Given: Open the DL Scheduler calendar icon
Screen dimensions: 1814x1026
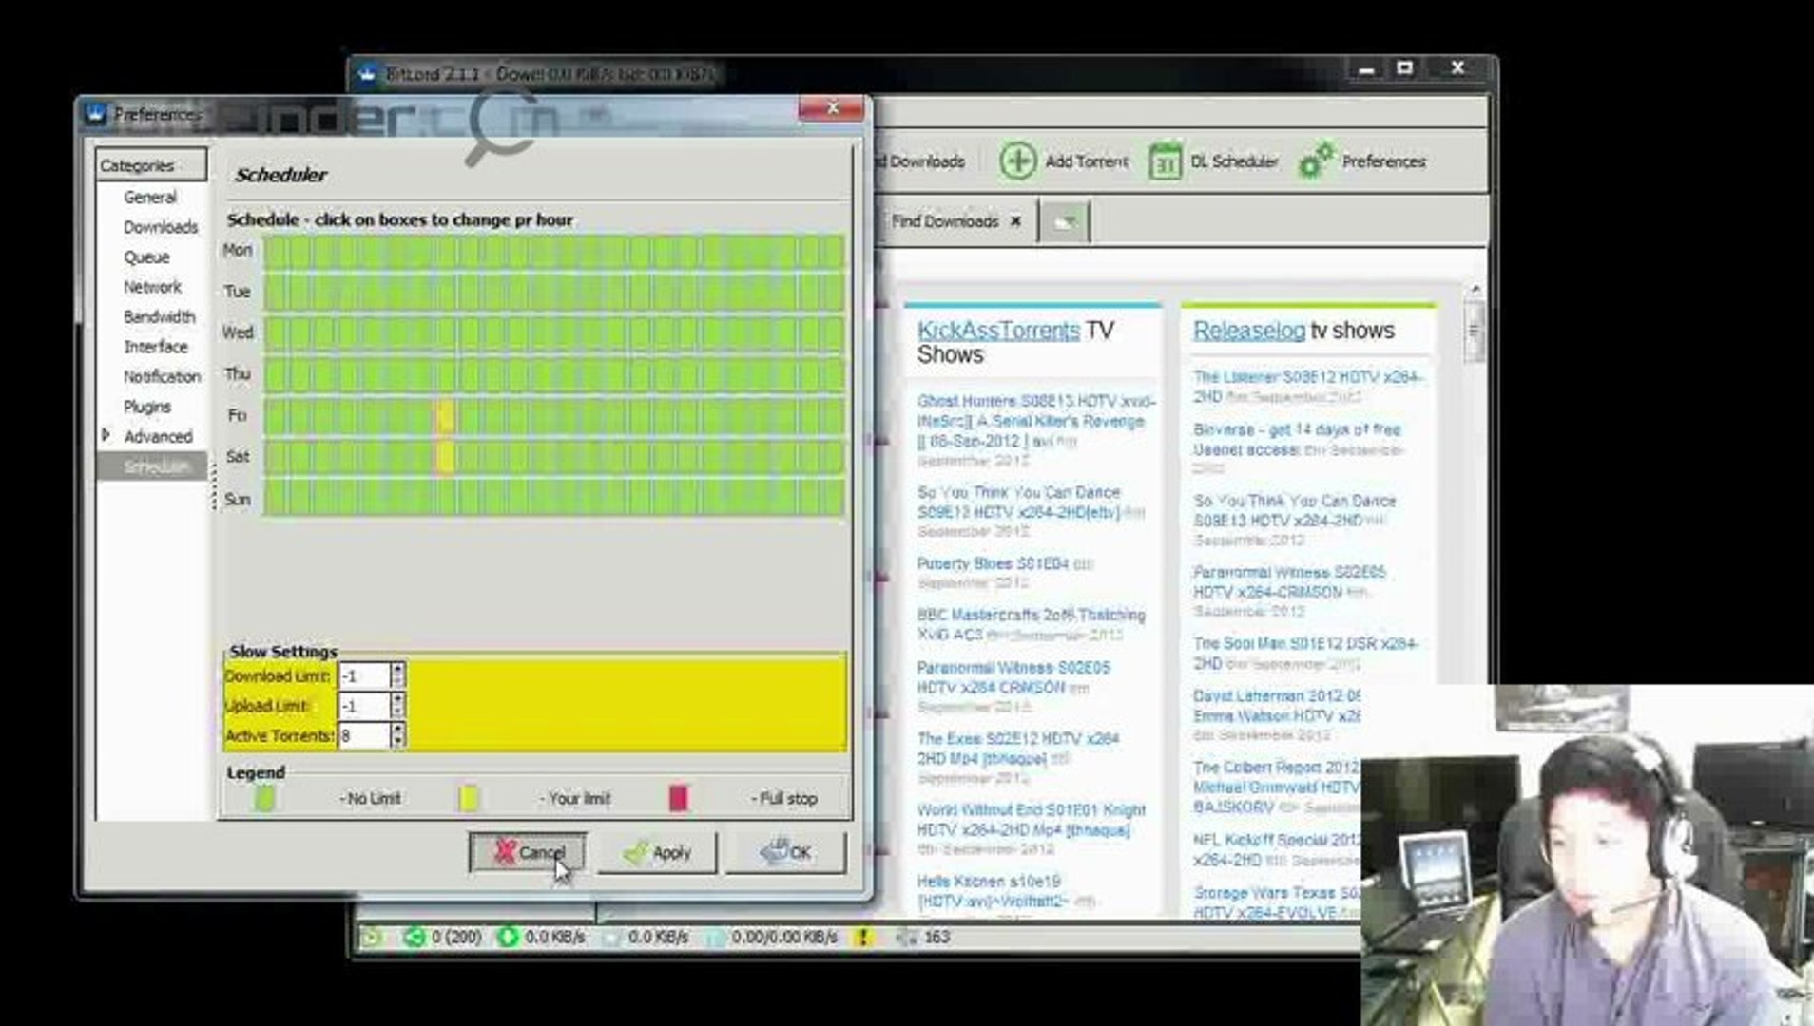Looking at the screenshot, I should coord(1165,161).
